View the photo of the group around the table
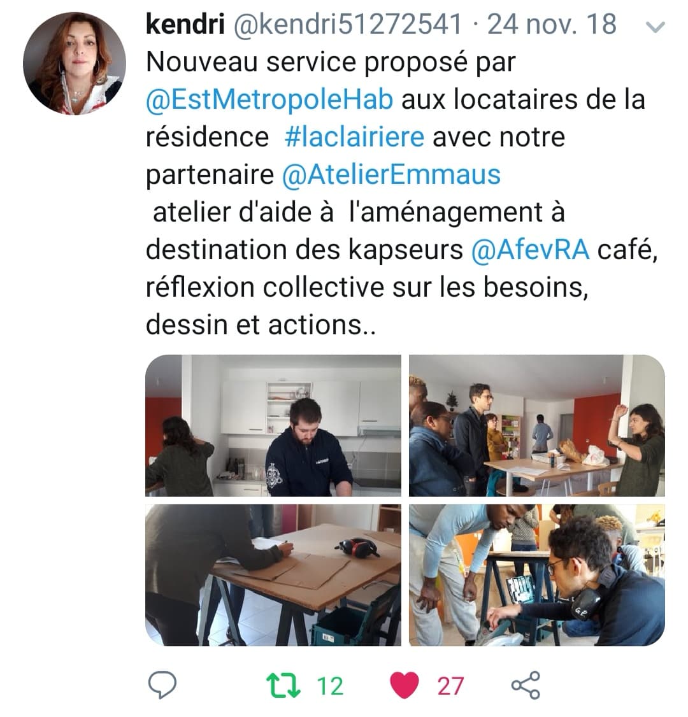The height and width of the screenshot is (717, 688). (x=536, y=425)
